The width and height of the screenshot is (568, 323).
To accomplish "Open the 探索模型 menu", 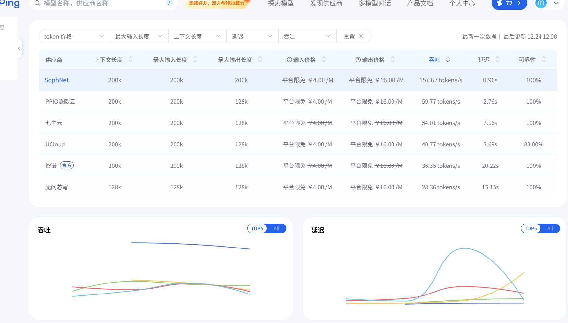I will pyautogui.click(x=281, y=3).
